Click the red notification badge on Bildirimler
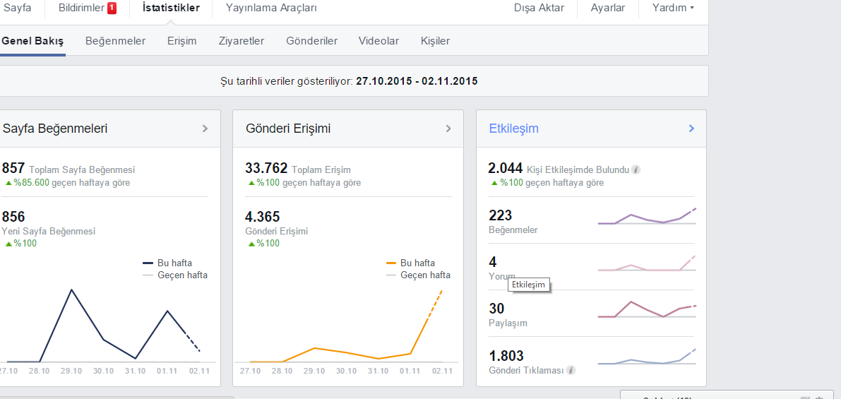 pyautogui.click(x=112, y=8)
